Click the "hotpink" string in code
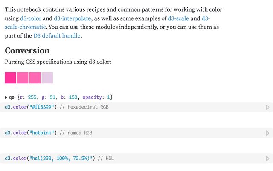Screen dimensions: 273x171 click(x=42, y=133)
